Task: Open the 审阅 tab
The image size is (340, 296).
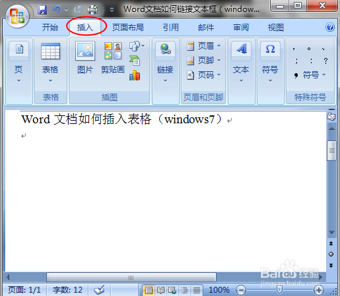Action: tap(241, 28)
